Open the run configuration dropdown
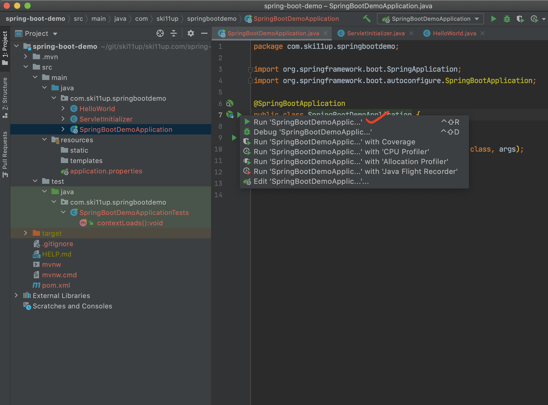This screenshot has height=405, width=548. tap(430, 19)
